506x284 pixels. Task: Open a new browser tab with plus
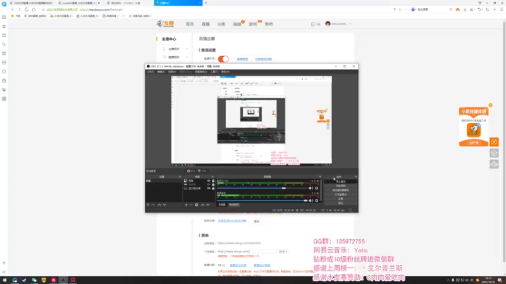(206, 3)
